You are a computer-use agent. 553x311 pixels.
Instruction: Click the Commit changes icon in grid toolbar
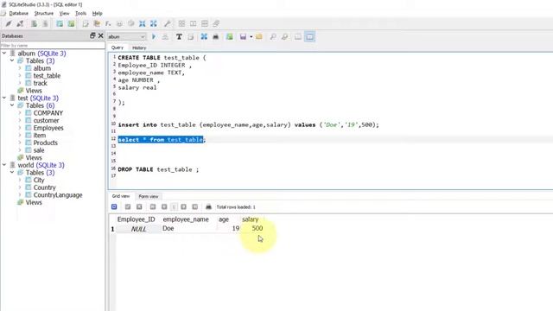(128, 207)
